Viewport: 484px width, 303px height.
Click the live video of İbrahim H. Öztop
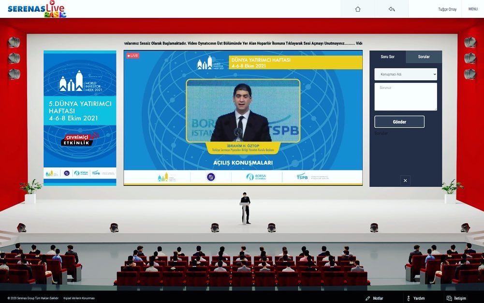[243, 110]
